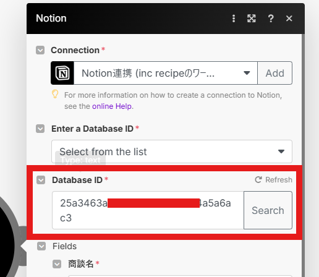
Task: Open the Select from the list dropdown
Action: (172, 151)
